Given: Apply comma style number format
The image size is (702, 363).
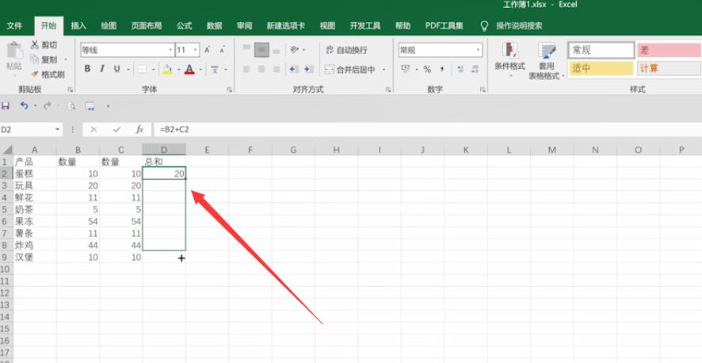Looking at the screenshot, I should pyautogui.click(x=442, y=70).
